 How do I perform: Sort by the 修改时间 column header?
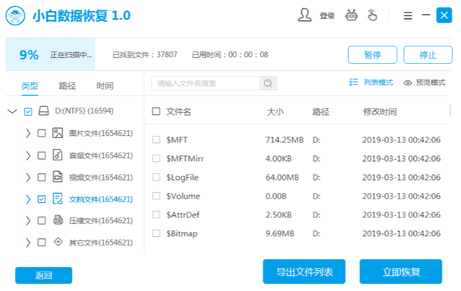[380, 112]
